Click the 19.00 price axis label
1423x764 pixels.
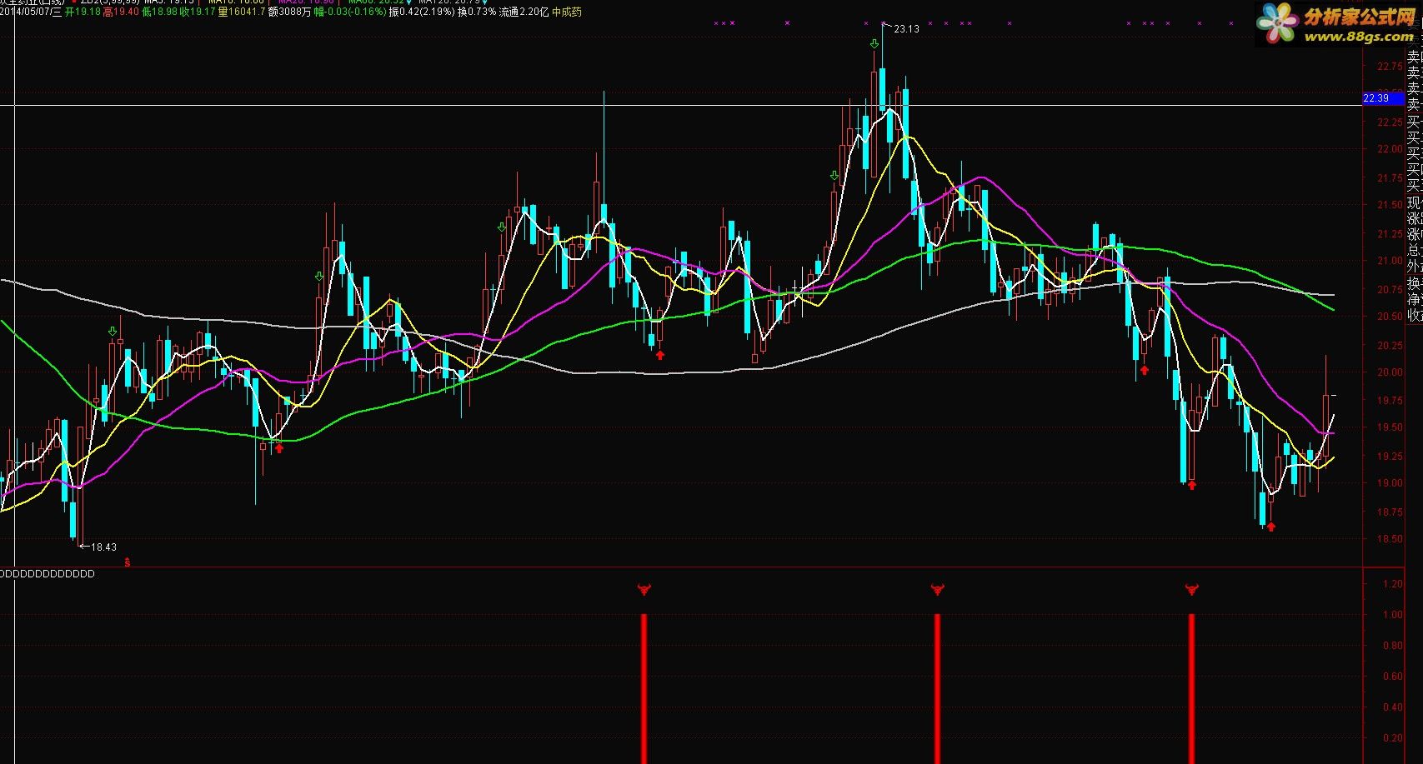pos(1390,483)
